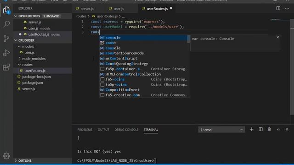This screenshot has height=165, width=294.
Task: Open the Explorer view in activity bar
Action: point(6,10)
